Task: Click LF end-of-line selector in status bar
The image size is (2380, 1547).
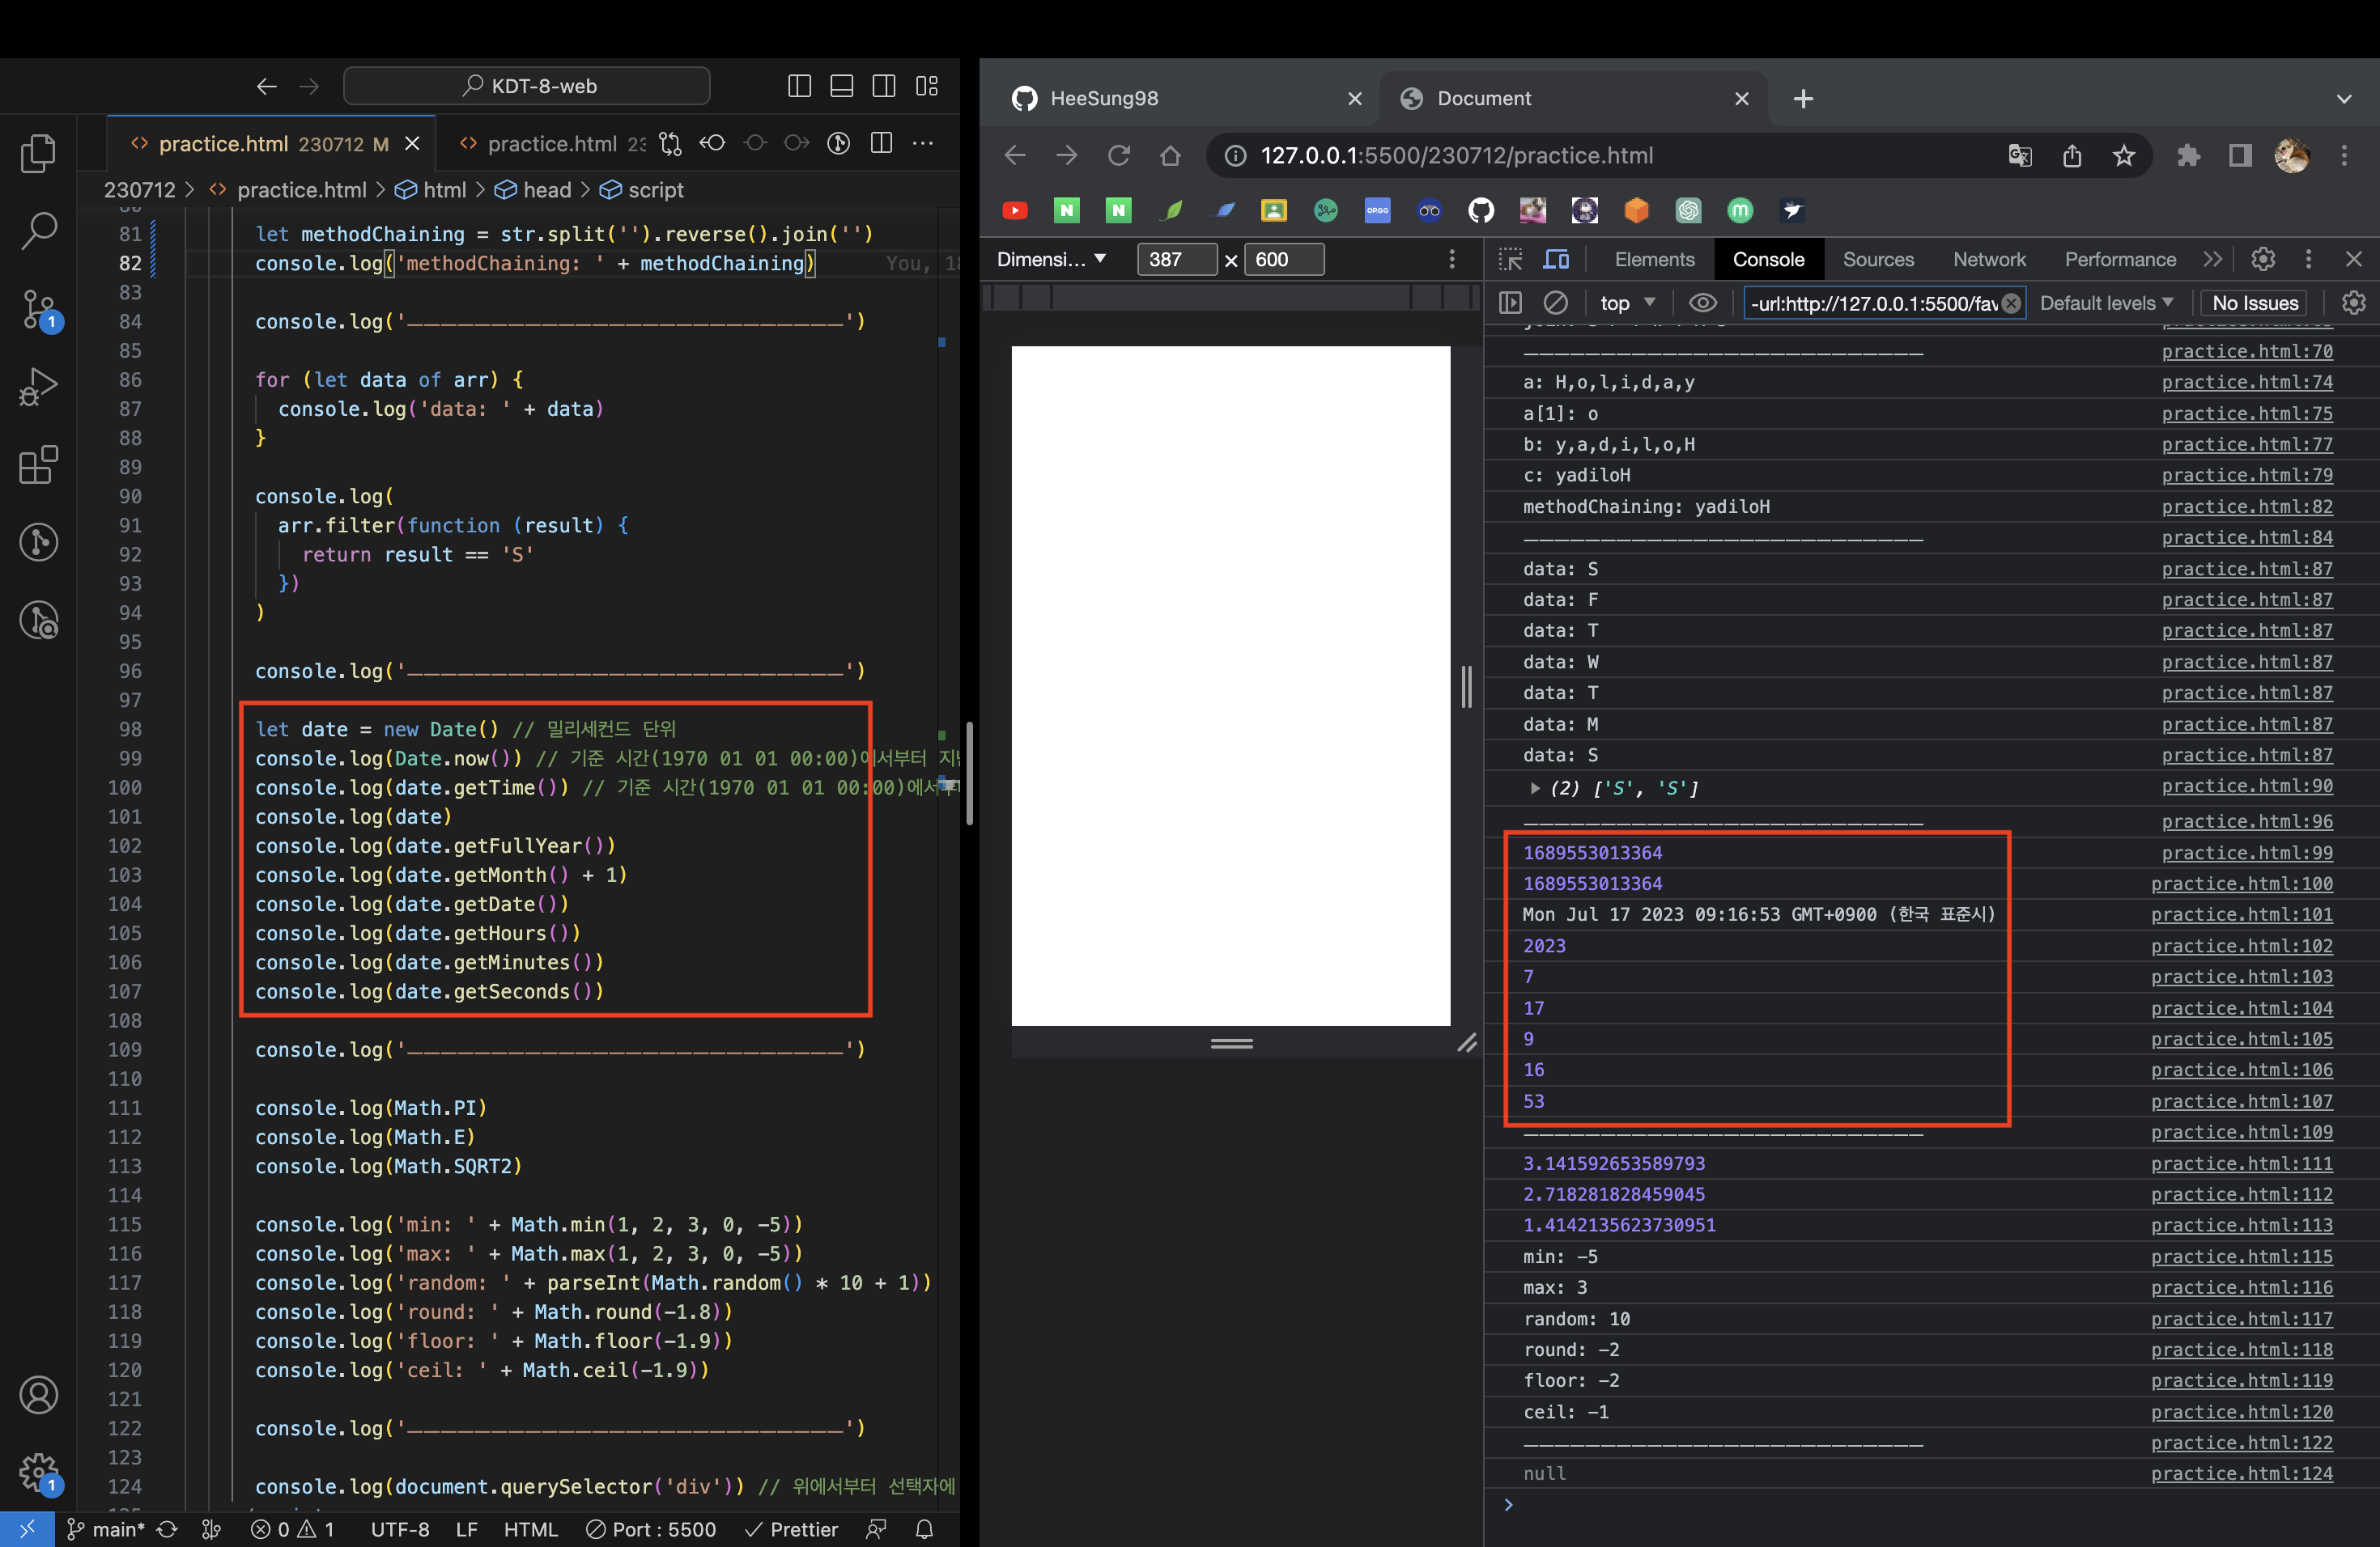Action: coord(467,1529)
